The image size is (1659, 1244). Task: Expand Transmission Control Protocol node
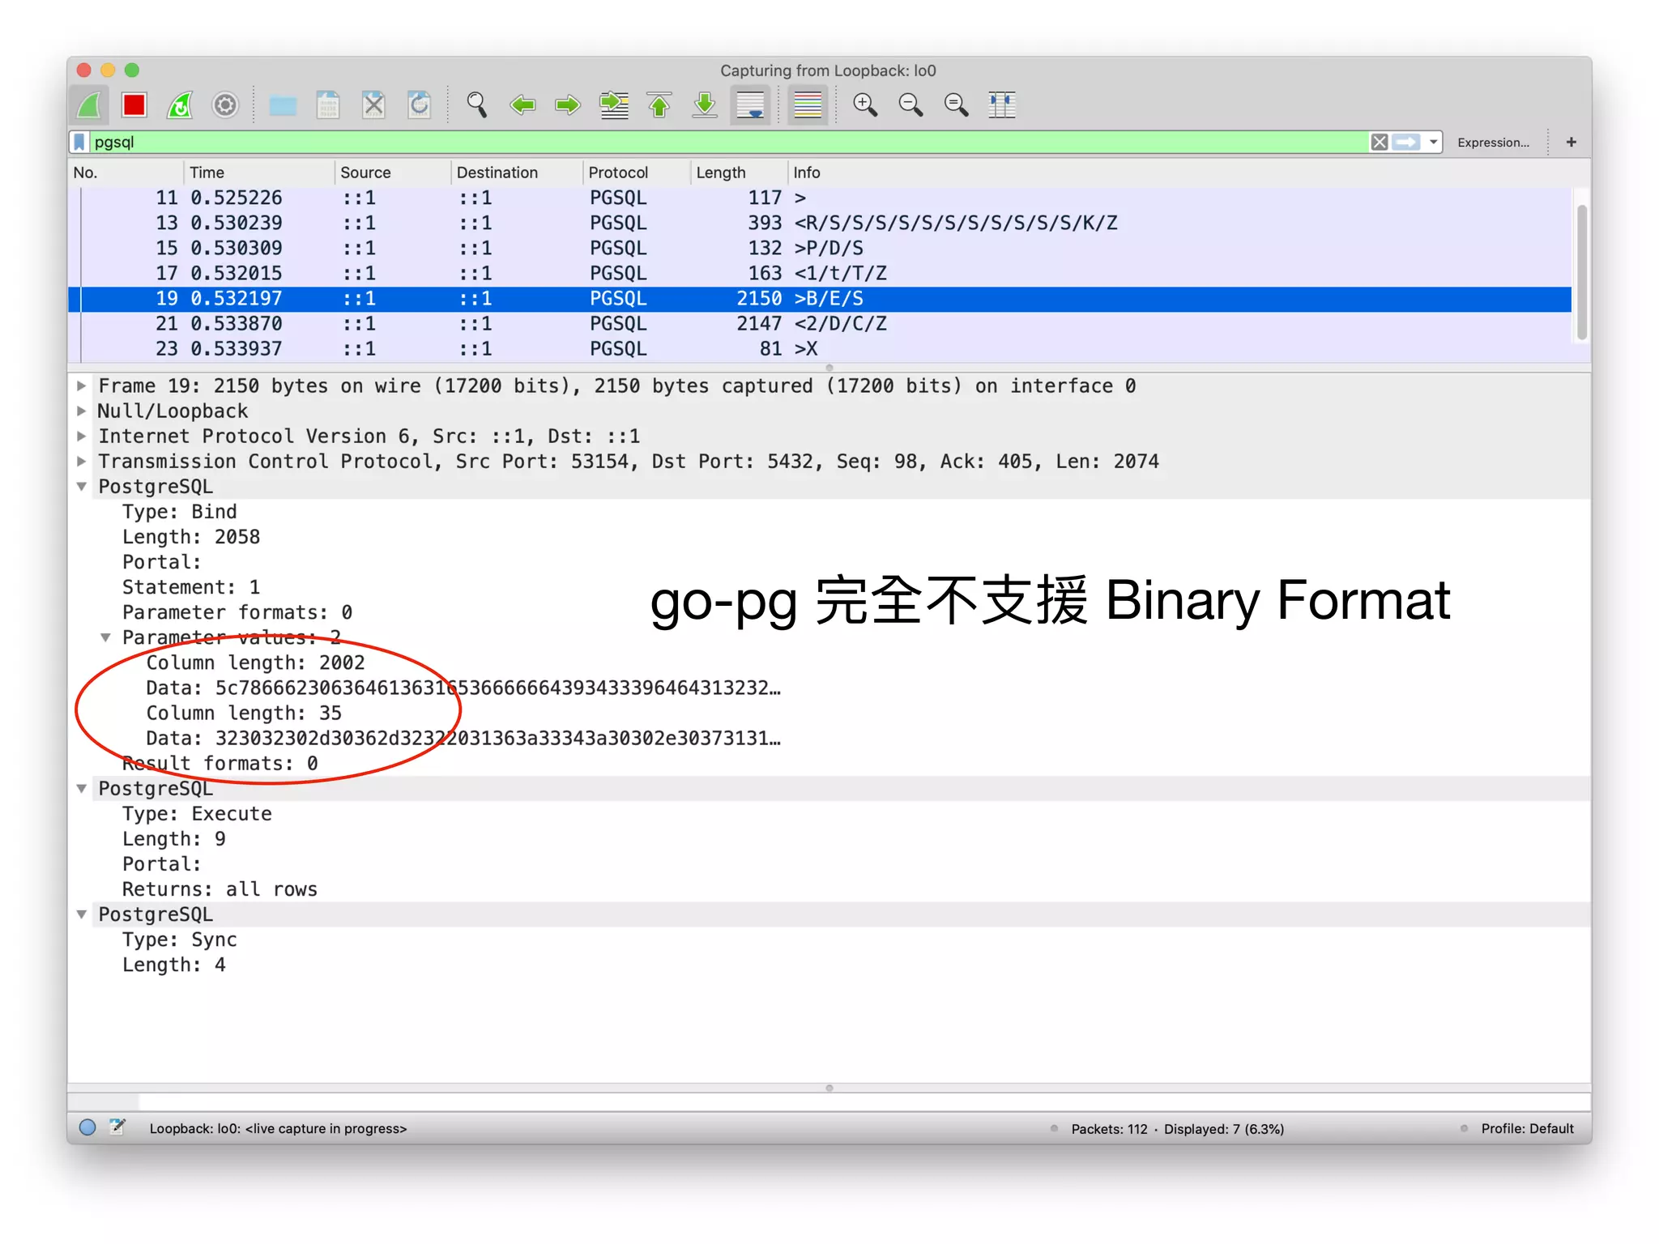click(82, 462)
